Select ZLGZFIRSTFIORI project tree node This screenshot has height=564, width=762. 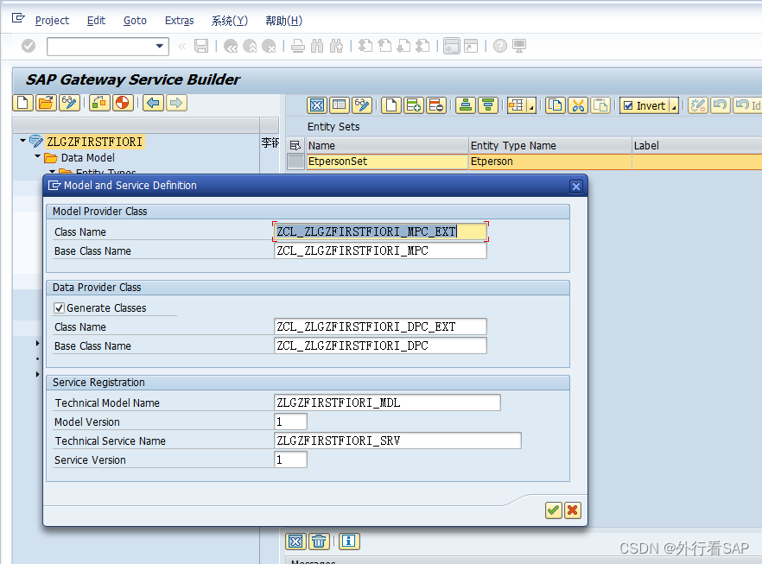(95, 142)
